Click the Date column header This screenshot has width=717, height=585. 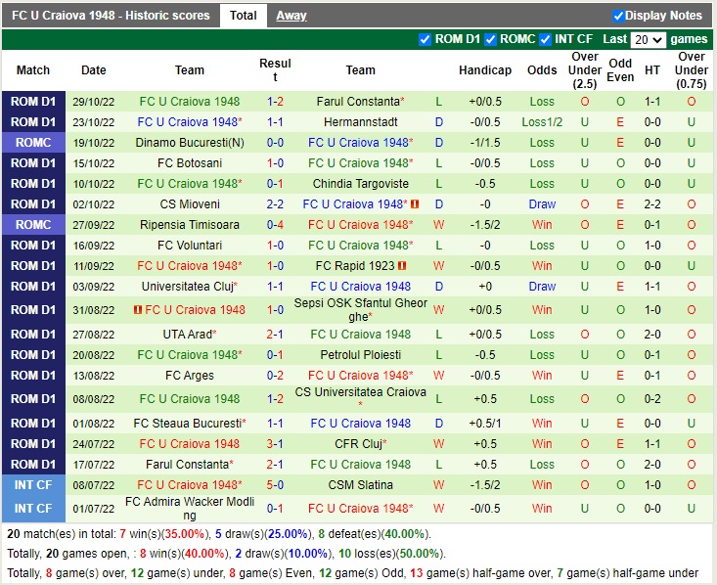[94, 70]
